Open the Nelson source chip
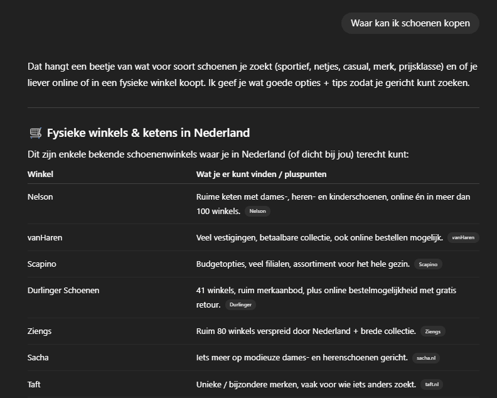 pyautogui.click(x=257, y=212)
